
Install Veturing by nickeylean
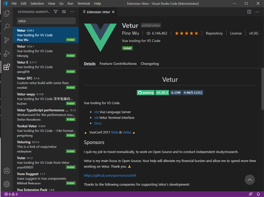pyautogui.click(x=71, y=151)
